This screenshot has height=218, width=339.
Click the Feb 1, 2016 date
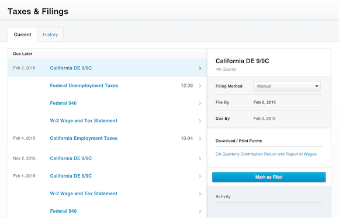[x=24, y=176]
